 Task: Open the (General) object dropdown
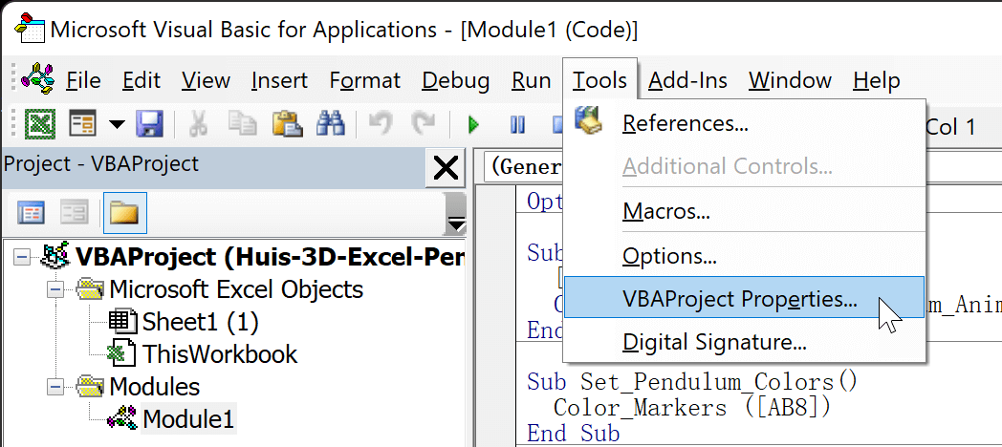(x=523, y=167)
